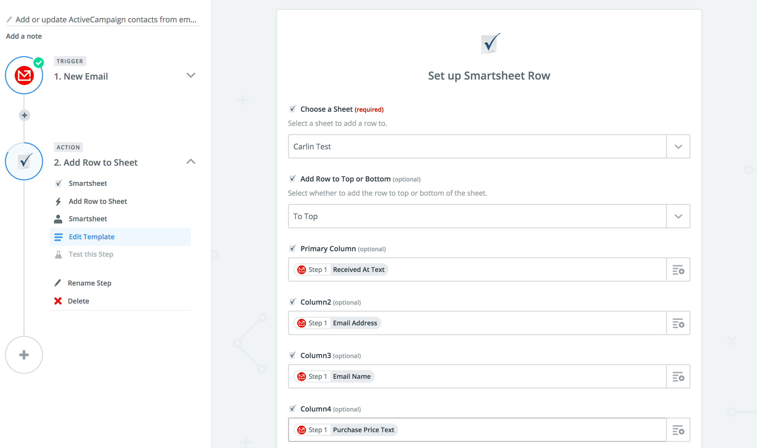Click the 2. Add Row to Sheet heading
Screen dimensions: 757x448
pyautogui.click(x=95, y=162)
